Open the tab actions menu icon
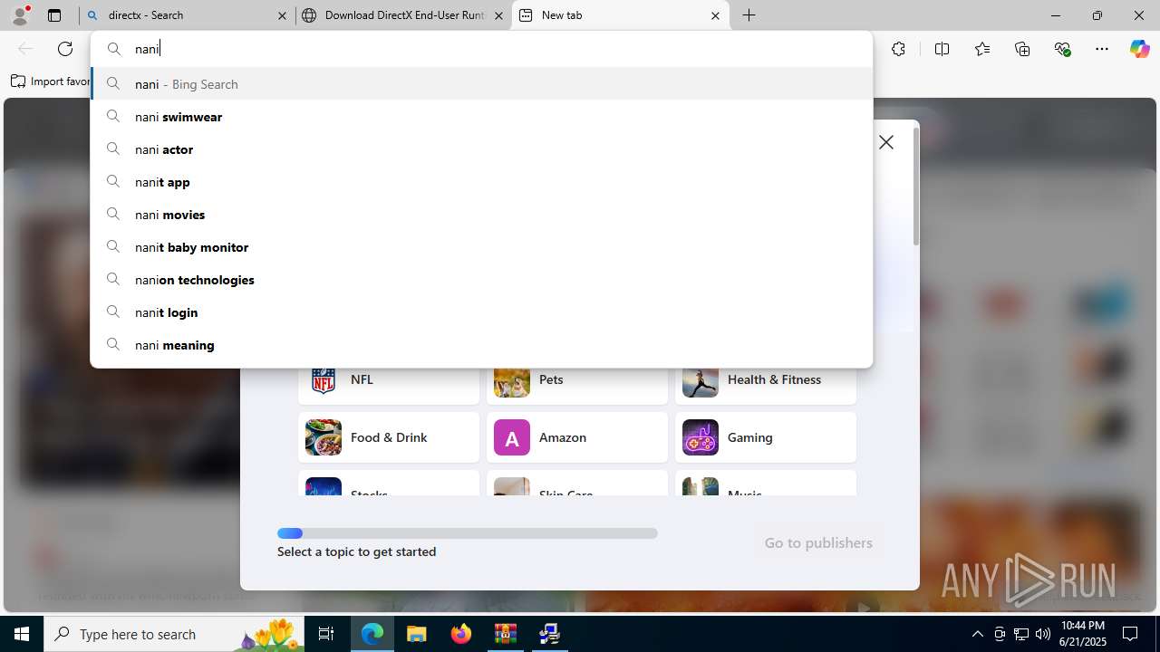 [x=54, y=15]
